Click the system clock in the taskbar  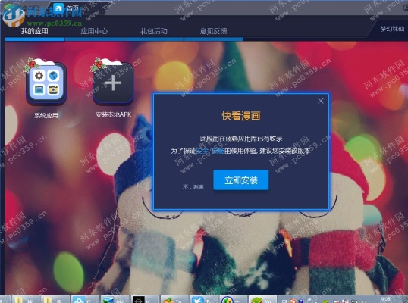coord(386,299)
